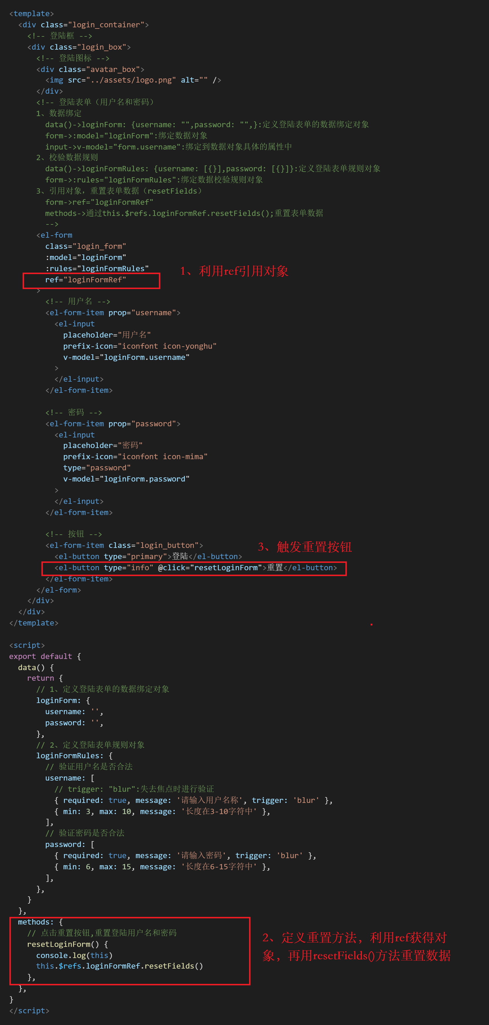This screenshot has height=1025, width=489.
Task: Click the prefix-icon="iconfont icon-mima" line
Action: click(135, 457)
